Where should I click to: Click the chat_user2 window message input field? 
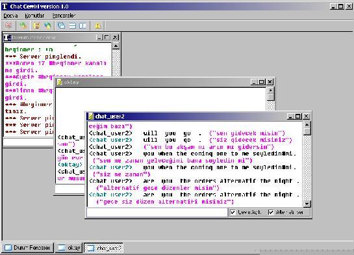(157, 213)
